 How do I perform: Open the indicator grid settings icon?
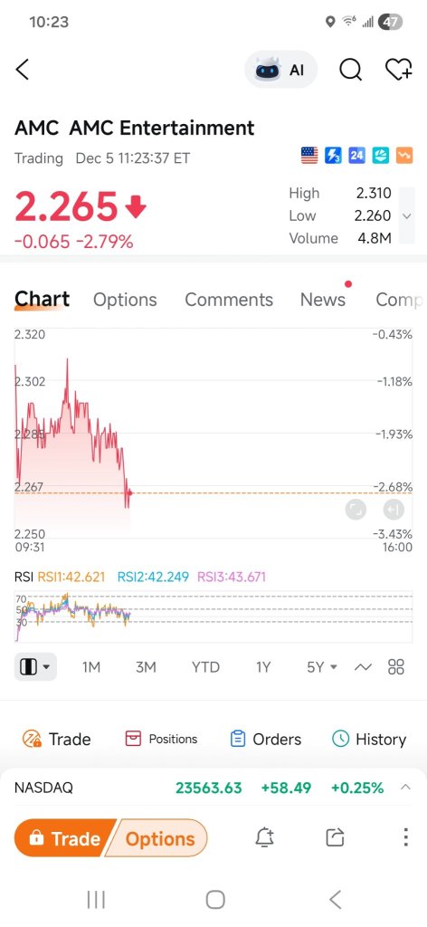pyautogui.click(x=396, y=667)
